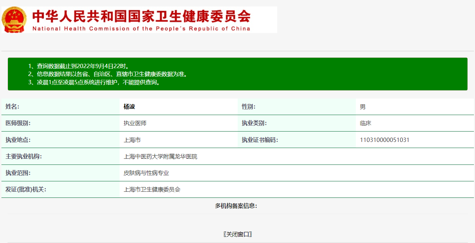Click the 执业地点 label
475x243 pixels.
[18, 140]
